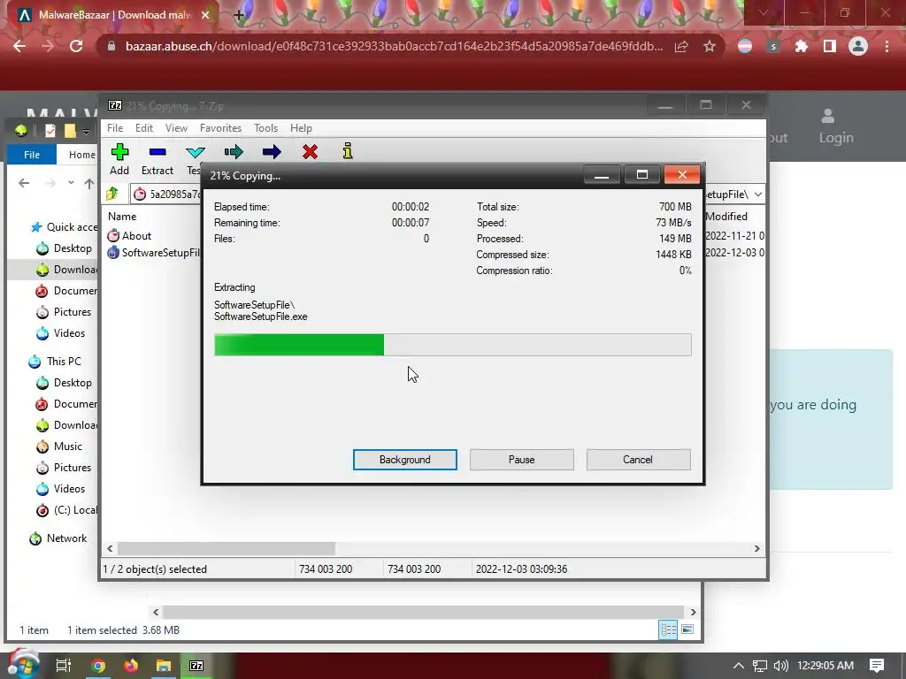Select This PC in Explorer sidebar
This screenshot has width=906, height=679.
[55, 362]
